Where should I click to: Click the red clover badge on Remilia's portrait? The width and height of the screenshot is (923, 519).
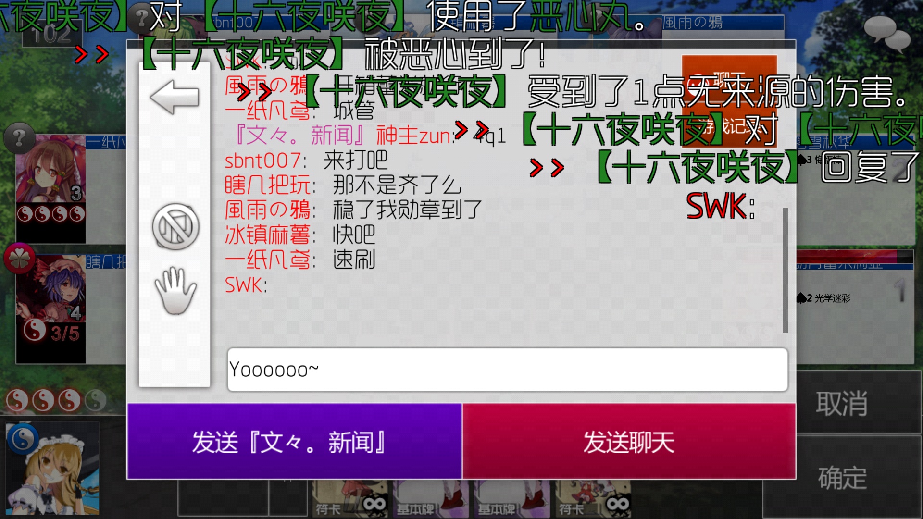19,259
